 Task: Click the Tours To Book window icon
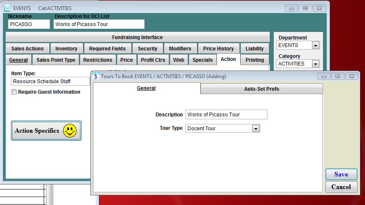pos(96,76)
